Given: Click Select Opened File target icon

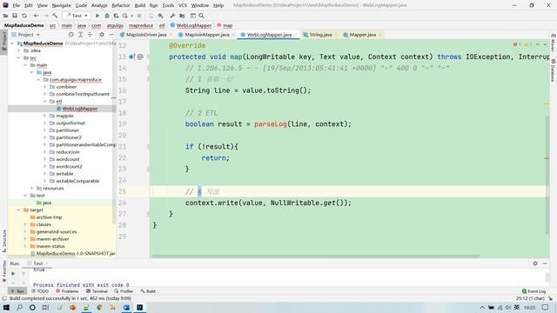Looking at the screenshot, I should pos(71,35).
